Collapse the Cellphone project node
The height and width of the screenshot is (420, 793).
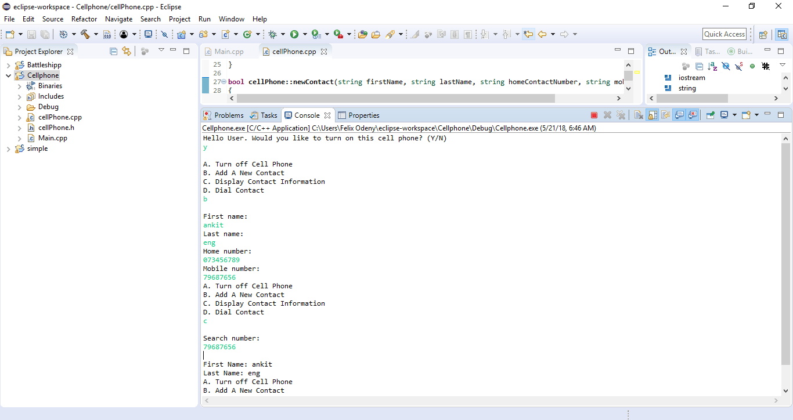8,75
